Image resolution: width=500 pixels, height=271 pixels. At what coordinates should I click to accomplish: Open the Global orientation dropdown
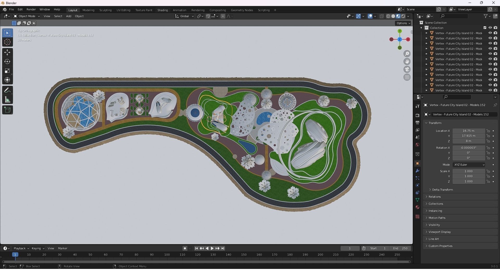(184, 16)
